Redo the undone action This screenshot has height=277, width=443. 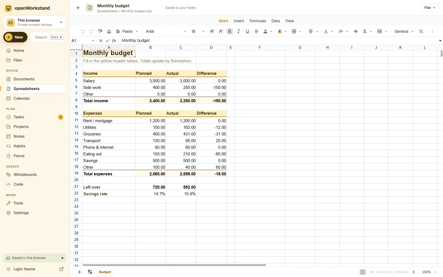91,31
